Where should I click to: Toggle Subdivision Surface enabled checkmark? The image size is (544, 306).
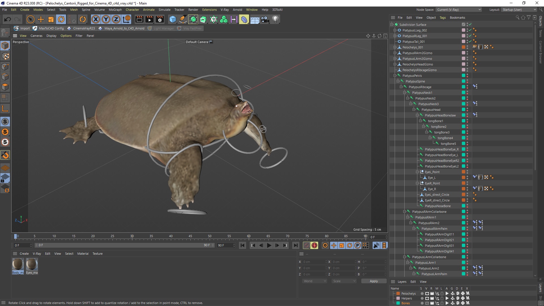pyautogui.click(x=470, y=25)
